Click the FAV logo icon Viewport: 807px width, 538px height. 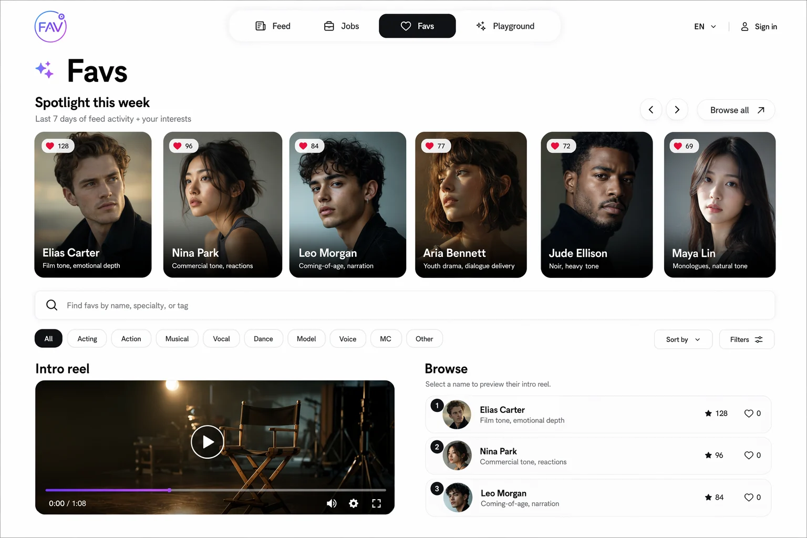tap(50, 26)
